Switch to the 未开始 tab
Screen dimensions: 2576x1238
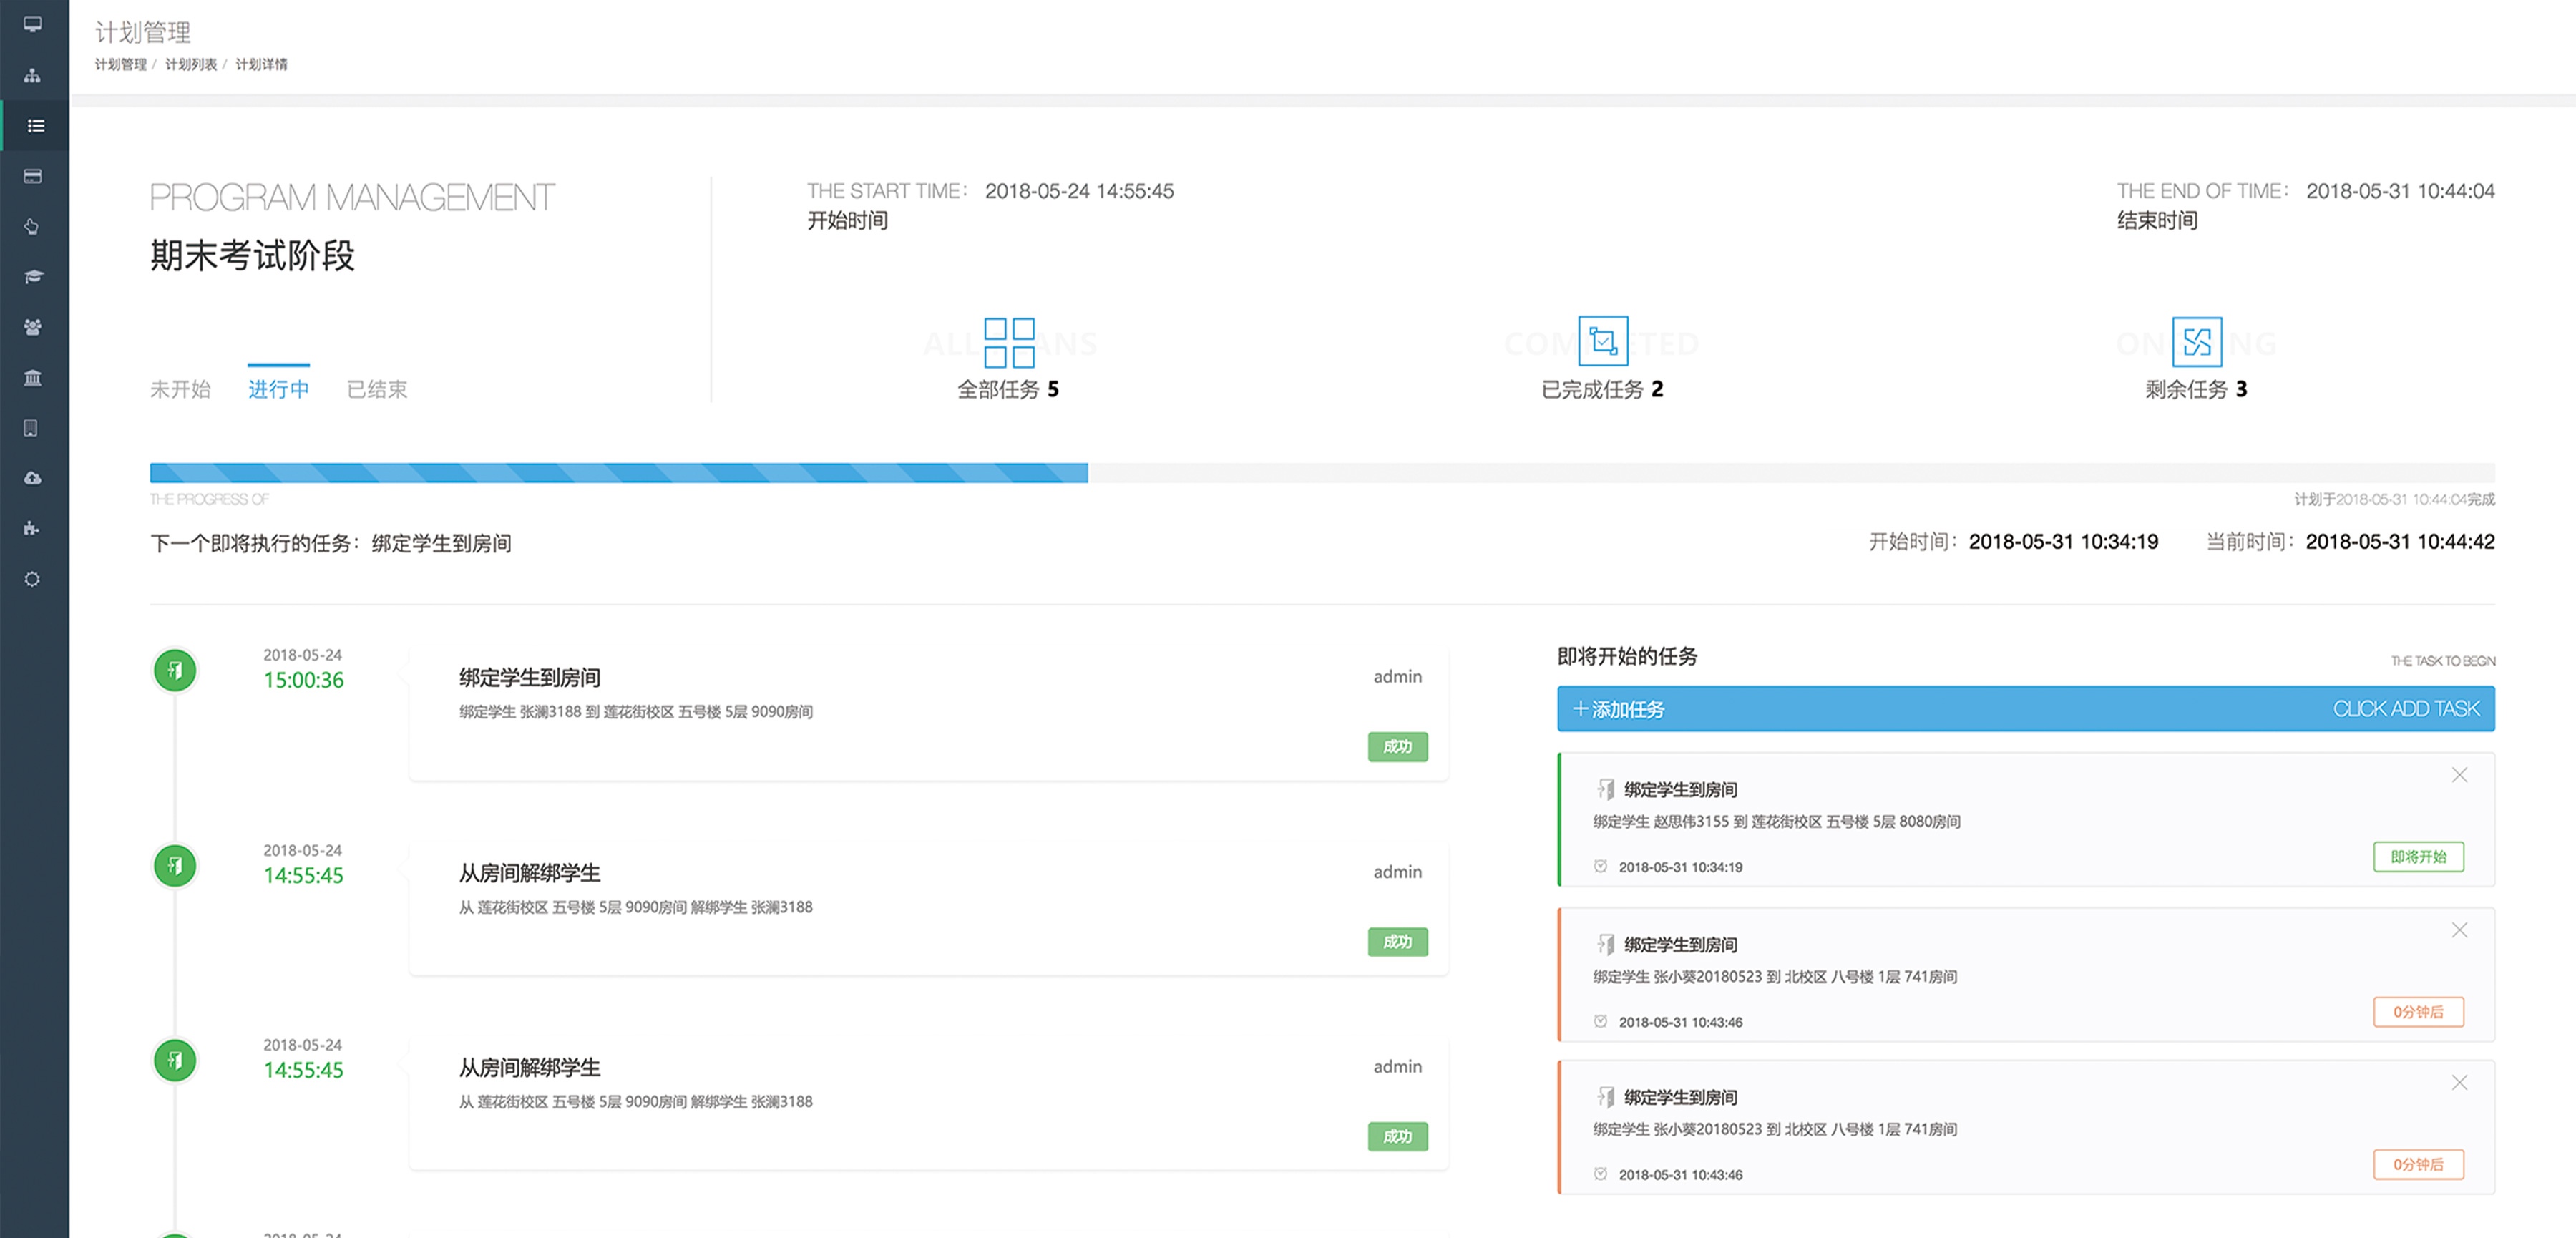click(x=180, y=389)
